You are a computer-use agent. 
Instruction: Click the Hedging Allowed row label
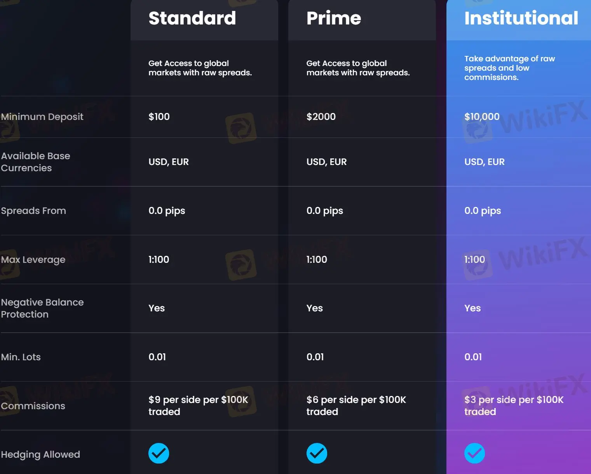40,455
